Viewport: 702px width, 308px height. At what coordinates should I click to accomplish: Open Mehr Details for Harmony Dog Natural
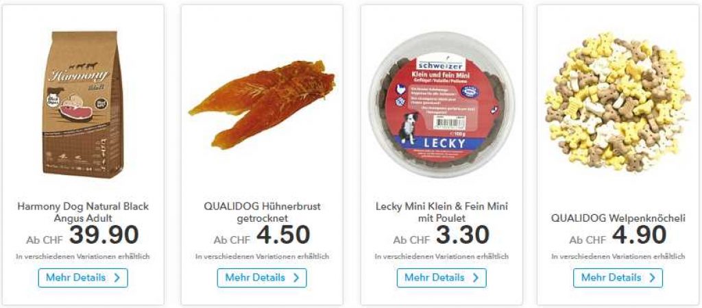click(x=83, y=278)
